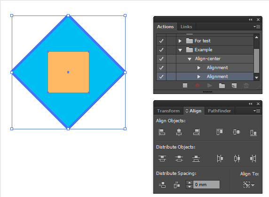Toggle checkmark for For test set
This screenshot has width=269, height=197.
(161, 41)
